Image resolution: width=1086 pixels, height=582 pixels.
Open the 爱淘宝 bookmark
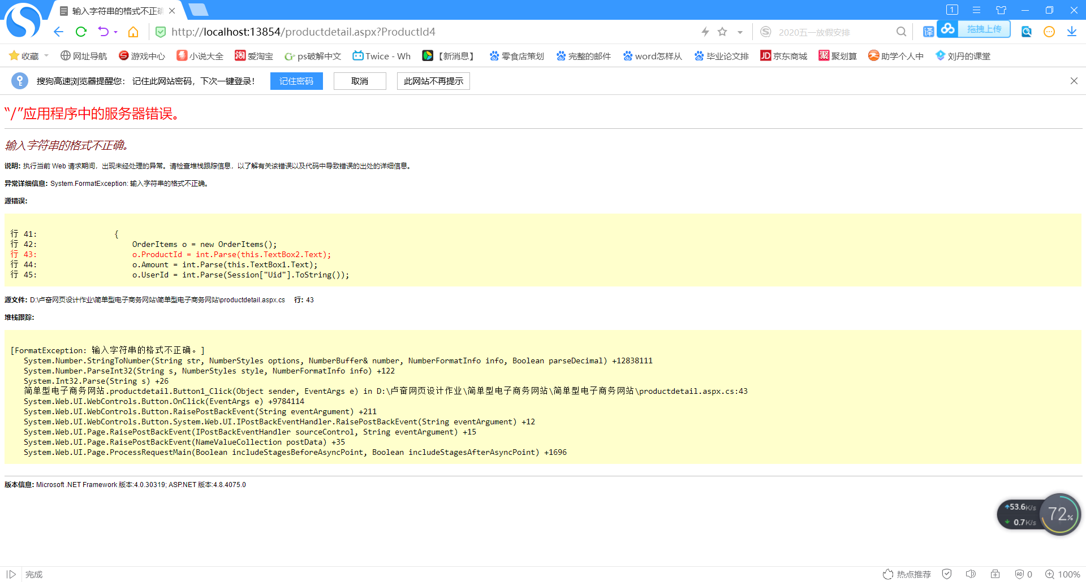click(x=254, y=56)
